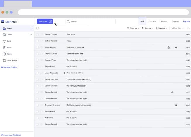Open the Work Folder icon
191x137 pixels.
click(x=4, y=60)
